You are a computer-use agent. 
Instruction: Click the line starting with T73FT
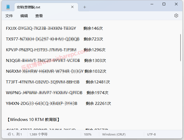pyautogui.click(x=58, y=82)
